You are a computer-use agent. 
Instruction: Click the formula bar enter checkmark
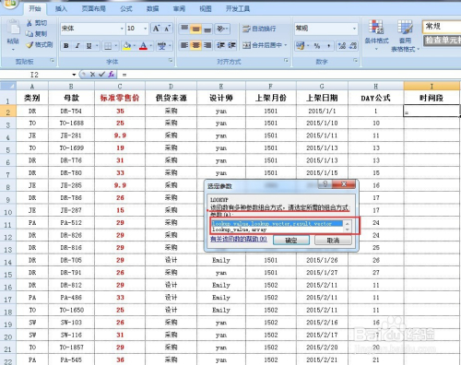pos(101,75)
